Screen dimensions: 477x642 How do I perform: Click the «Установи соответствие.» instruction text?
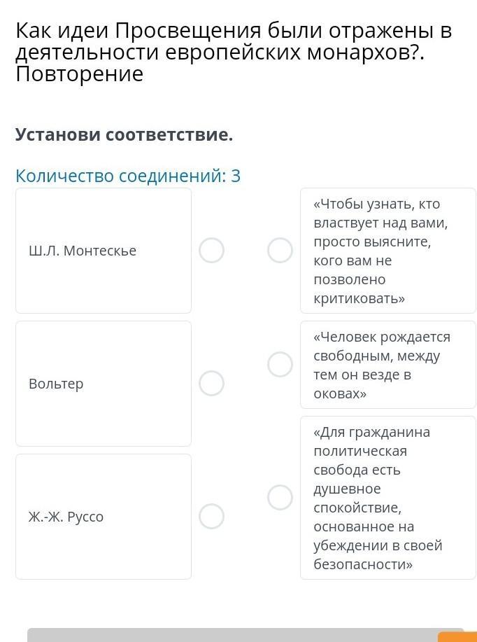[124, 134]
